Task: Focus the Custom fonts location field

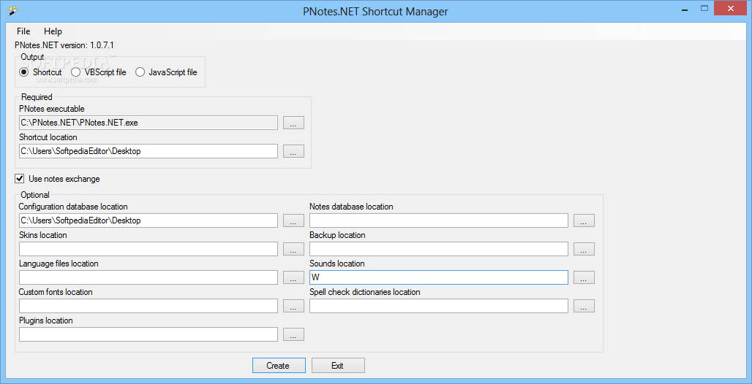Action: click(x=148, y=306)
